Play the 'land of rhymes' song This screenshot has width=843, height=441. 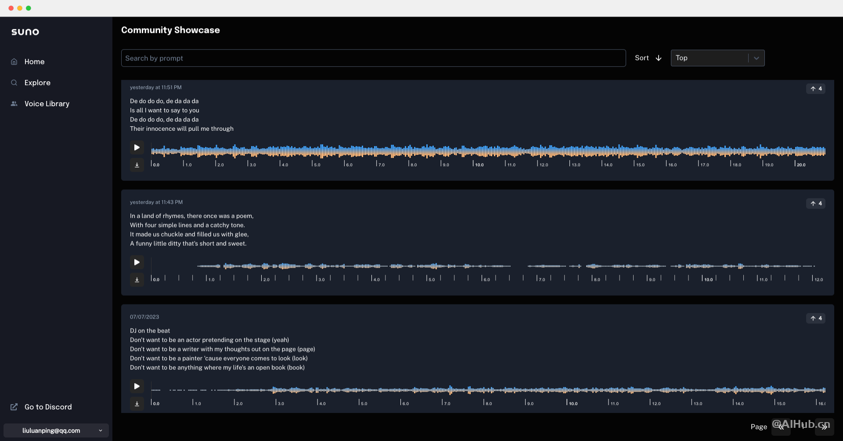[x=137, y=262]
